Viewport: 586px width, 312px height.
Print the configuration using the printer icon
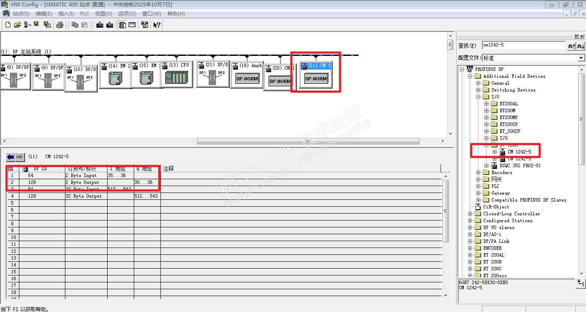pyautogui.click(x=60, y=25)
